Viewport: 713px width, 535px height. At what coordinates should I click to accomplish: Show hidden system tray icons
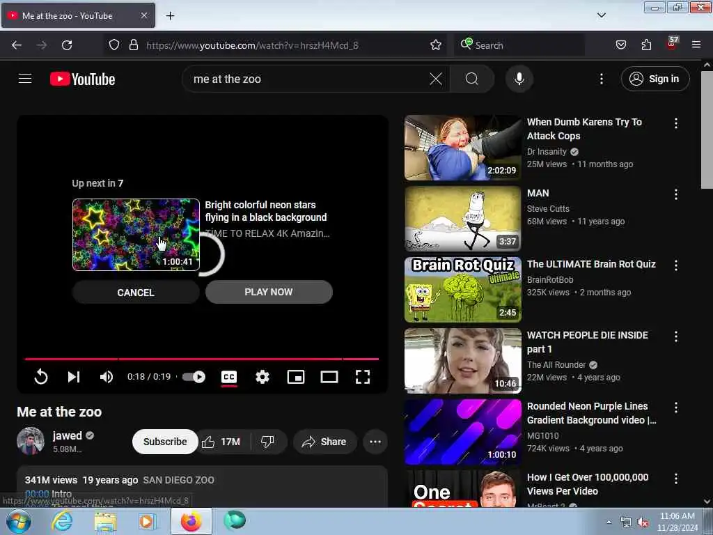pos(609,522)
